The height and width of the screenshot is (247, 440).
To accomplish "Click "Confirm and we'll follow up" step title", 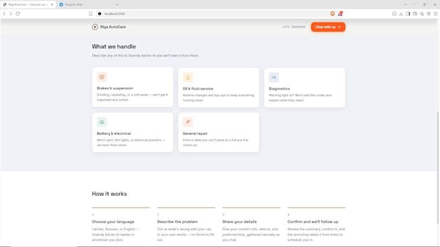I will (313, 222).
